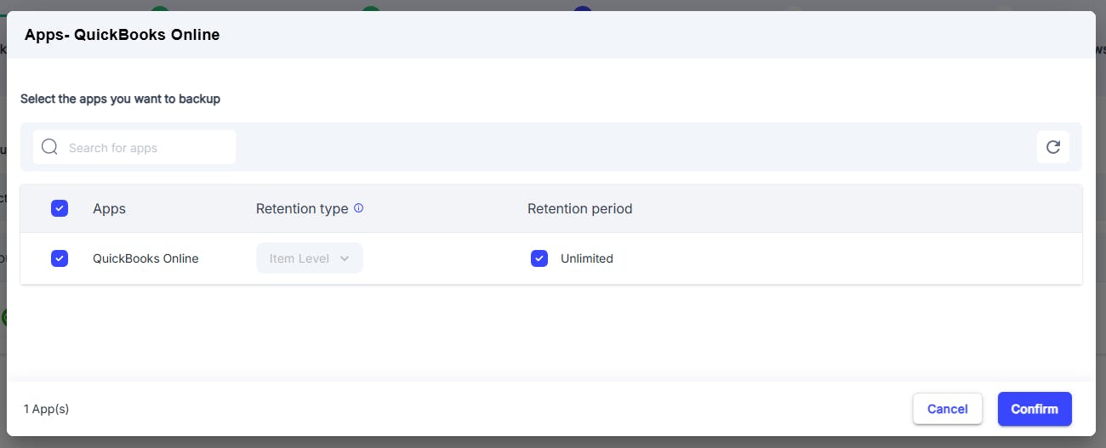
Task: Click the Unlimited label text
Action: pos(587,258)
